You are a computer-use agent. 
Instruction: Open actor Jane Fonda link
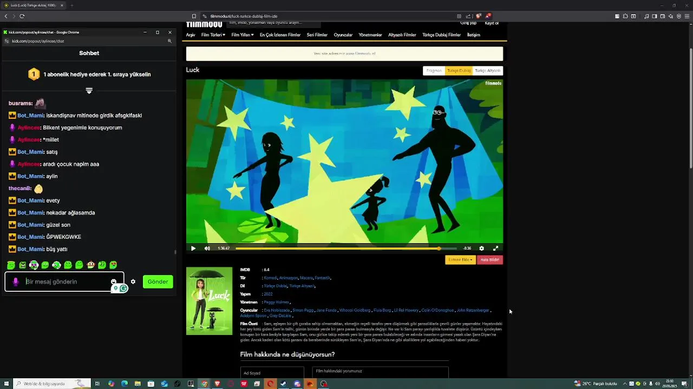pos(326,310)
